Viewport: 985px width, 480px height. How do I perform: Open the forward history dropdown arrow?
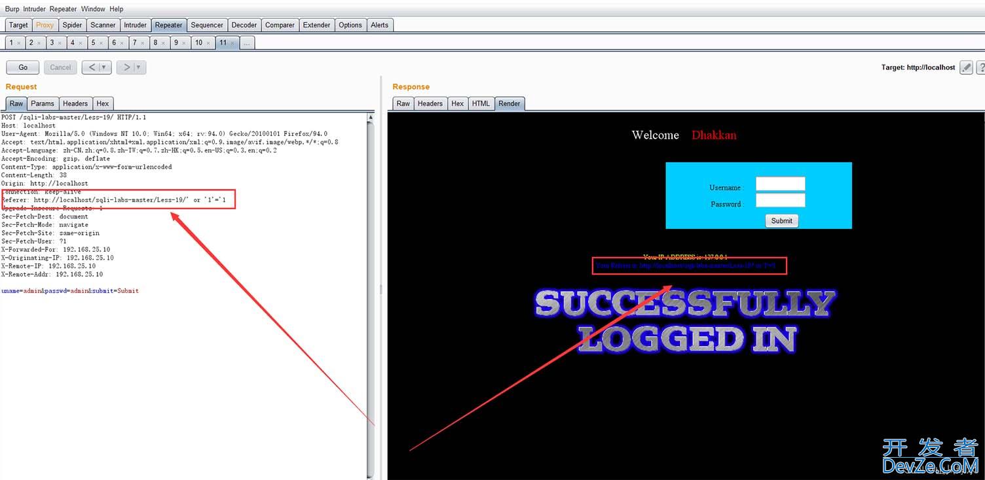tap(139, 67)
